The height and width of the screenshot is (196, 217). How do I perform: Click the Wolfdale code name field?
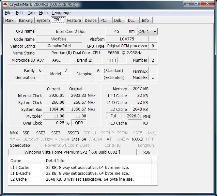point(59,39)
